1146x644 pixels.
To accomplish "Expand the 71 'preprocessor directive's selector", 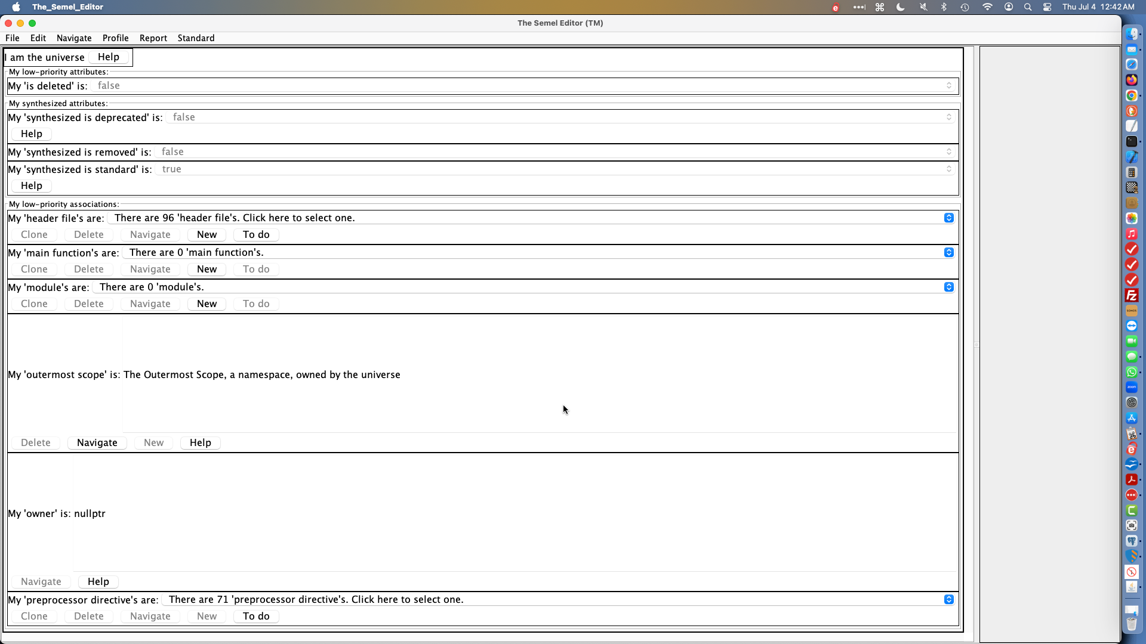I will pos(559,600).
